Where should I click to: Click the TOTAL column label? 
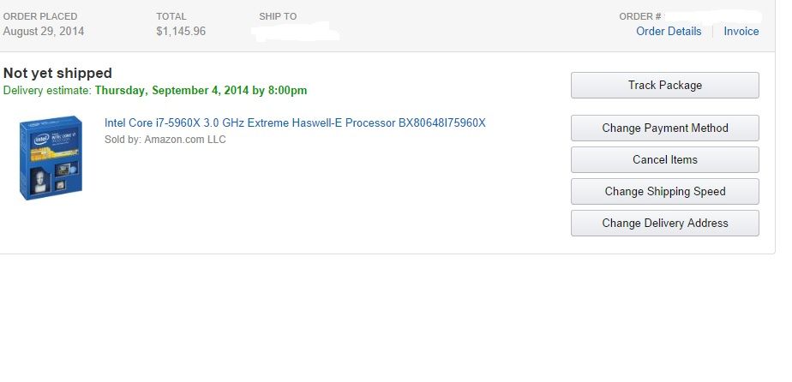coord(171,16)
